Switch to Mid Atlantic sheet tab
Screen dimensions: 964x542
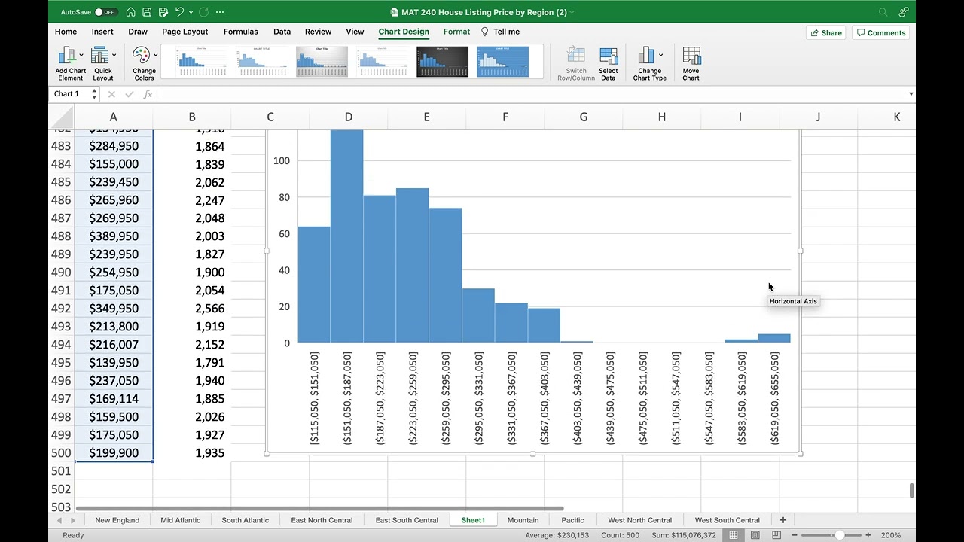[181, 520]
